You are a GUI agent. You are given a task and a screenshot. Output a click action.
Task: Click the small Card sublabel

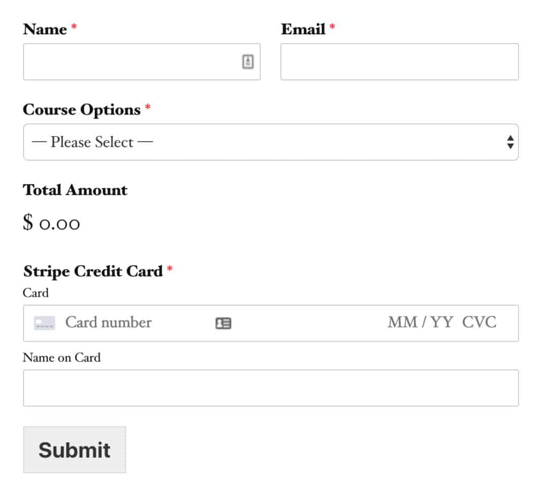point(36,293)
